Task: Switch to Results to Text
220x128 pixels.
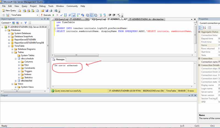Action: point(87,15)
